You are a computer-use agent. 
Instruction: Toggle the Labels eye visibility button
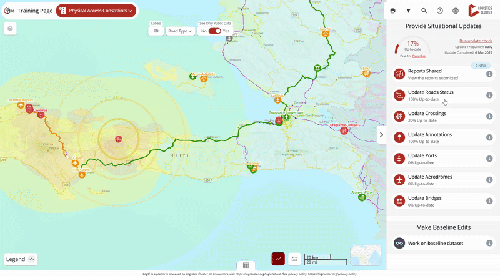click(156, 31)
